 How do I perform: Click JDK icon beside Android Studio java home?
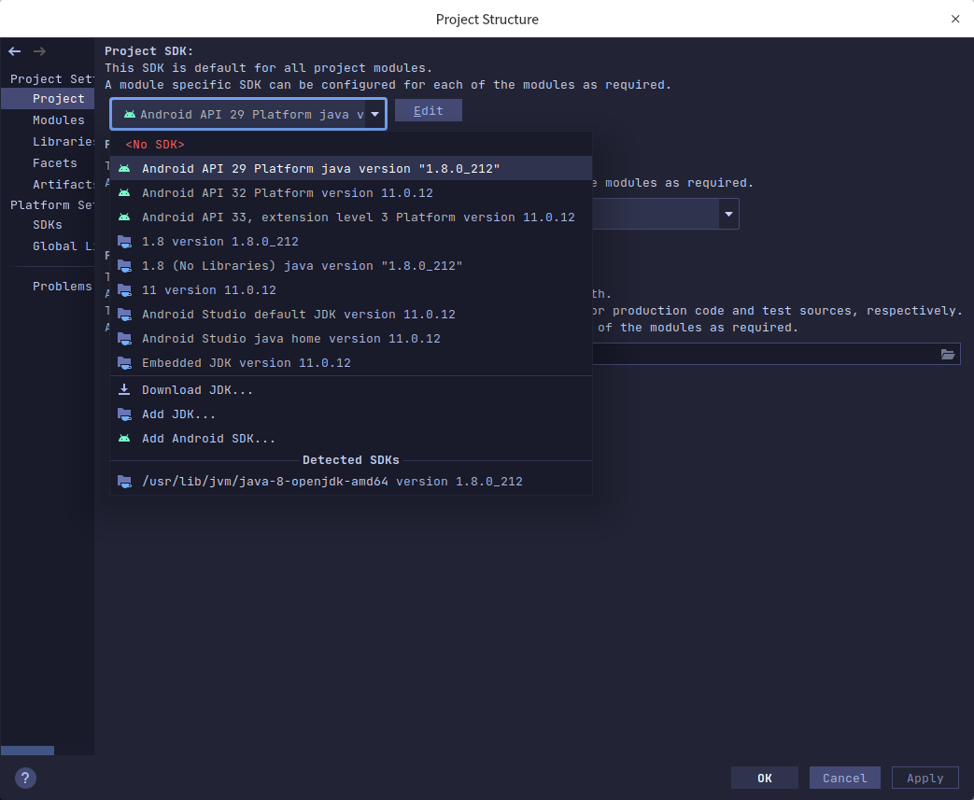pos(124,339)
